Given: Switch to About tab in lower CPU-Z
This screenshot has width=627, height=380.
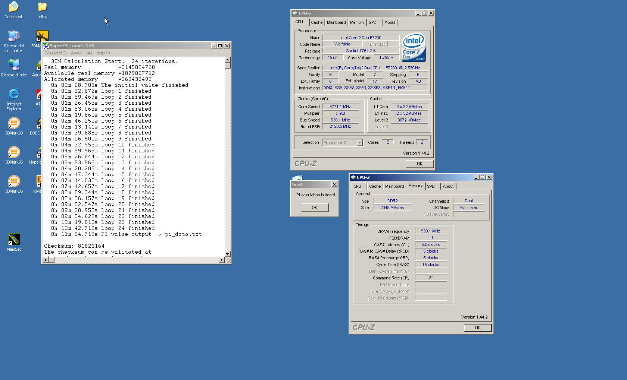Looking at the screenshot, I should [448, 186].
